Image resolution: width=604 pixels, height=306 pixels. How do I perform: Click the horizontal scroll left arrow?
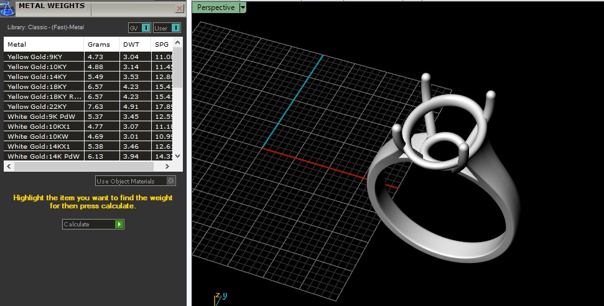(x=9, y=167)
